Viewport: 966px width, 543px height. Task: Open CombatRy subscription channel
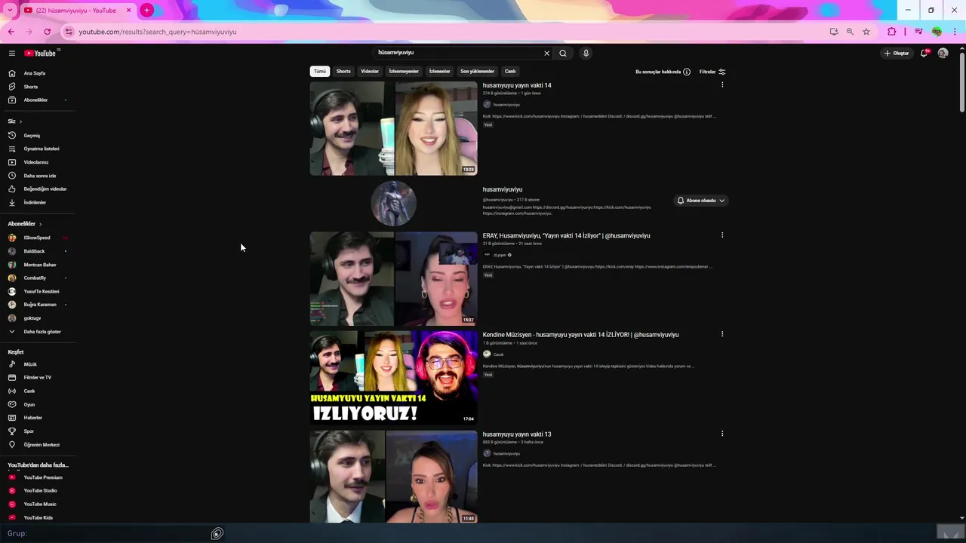[38, 278]
